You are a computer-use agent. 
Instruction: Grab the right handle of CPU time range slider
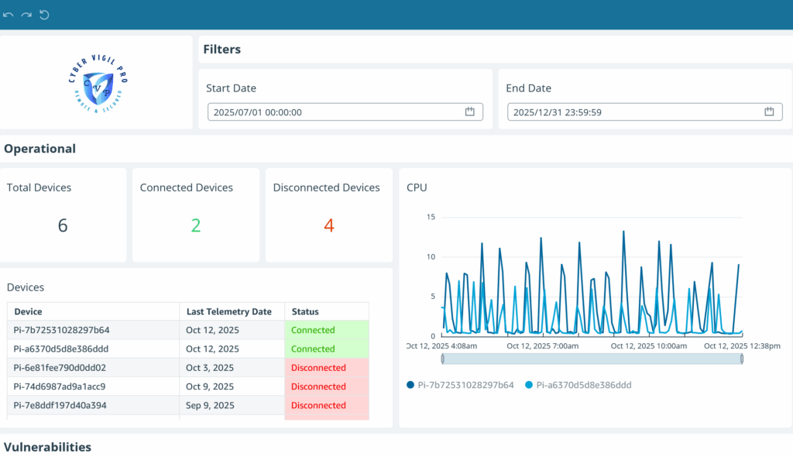[x=742, y=359]
